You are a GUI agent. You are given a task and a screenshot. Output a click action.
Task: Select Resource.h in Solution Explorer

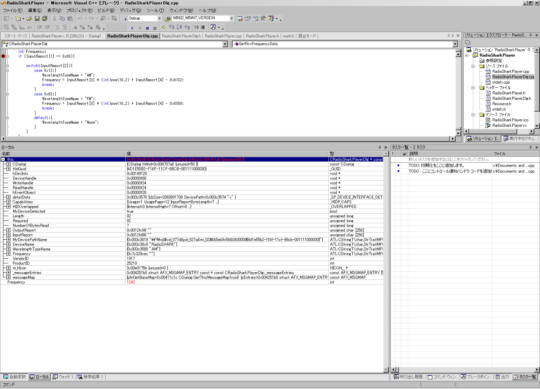pos(502,104)
